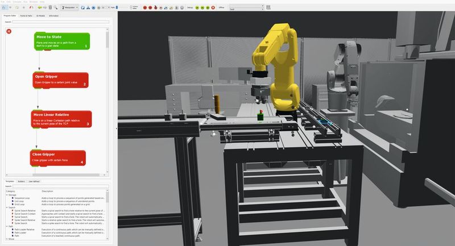Click the blue slider handle in the toolbar
The width and height of the screenshot is (455, 246).
coord(117,7)
